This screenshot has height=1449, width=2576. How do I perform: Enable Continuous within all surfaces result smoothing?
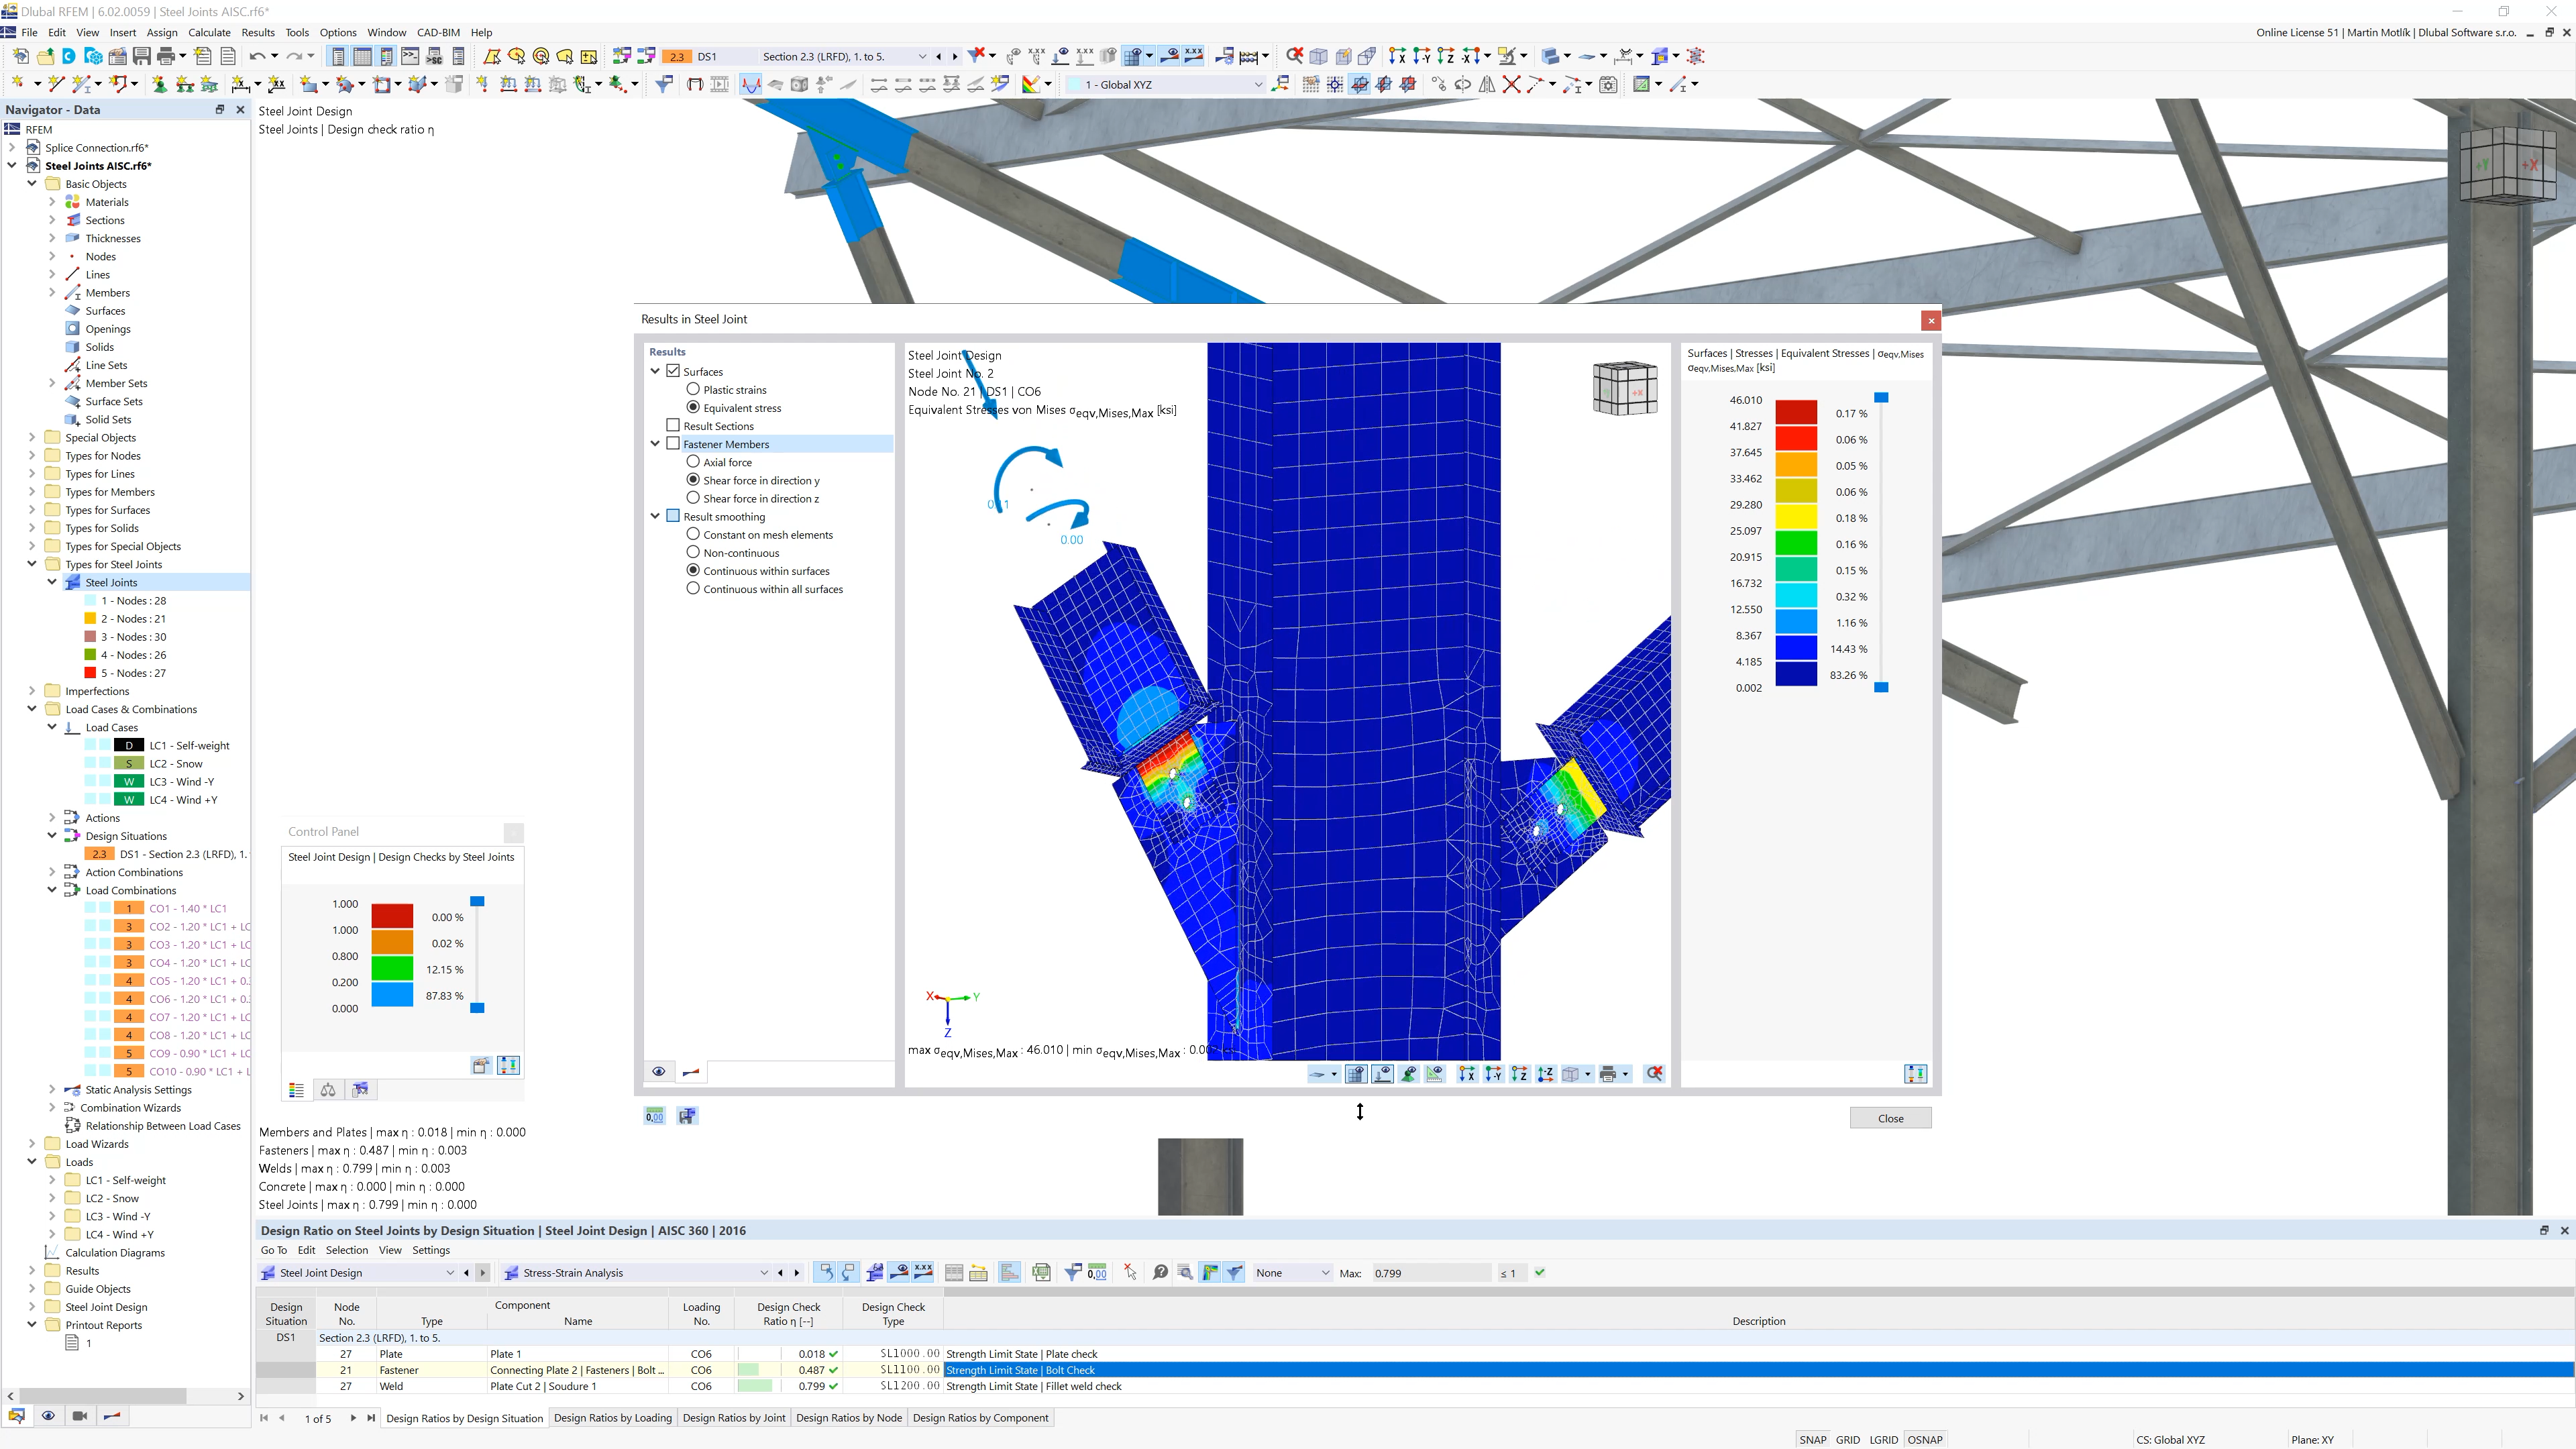[x=692, y=589]
